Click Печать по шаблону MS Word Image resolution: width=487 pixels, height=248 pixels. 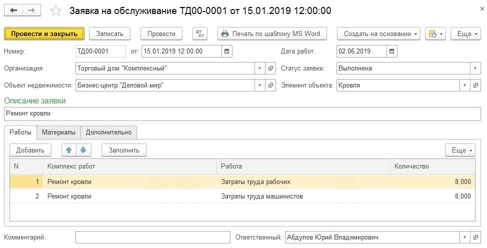272,34
